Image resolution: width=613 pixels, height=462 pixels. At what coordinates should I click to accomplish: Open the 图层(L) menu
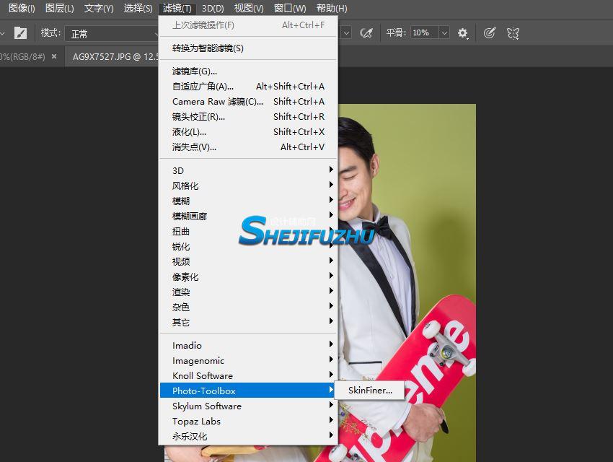(x=59, y=8)
